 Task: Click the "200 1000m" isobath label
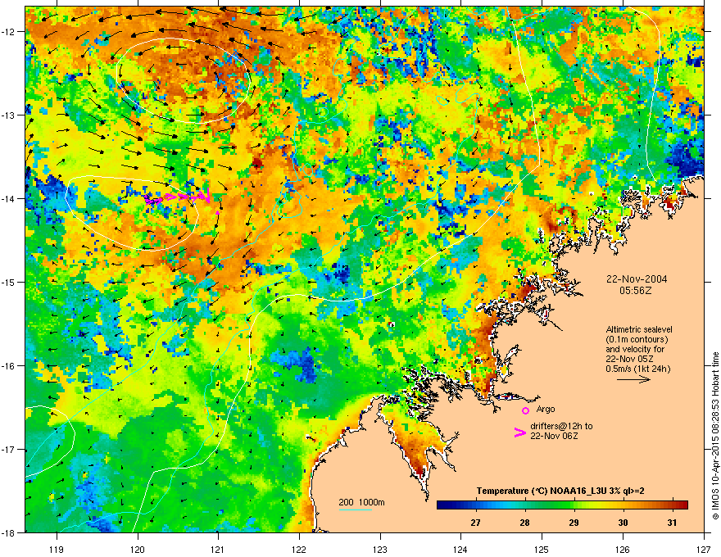[361, 502]
